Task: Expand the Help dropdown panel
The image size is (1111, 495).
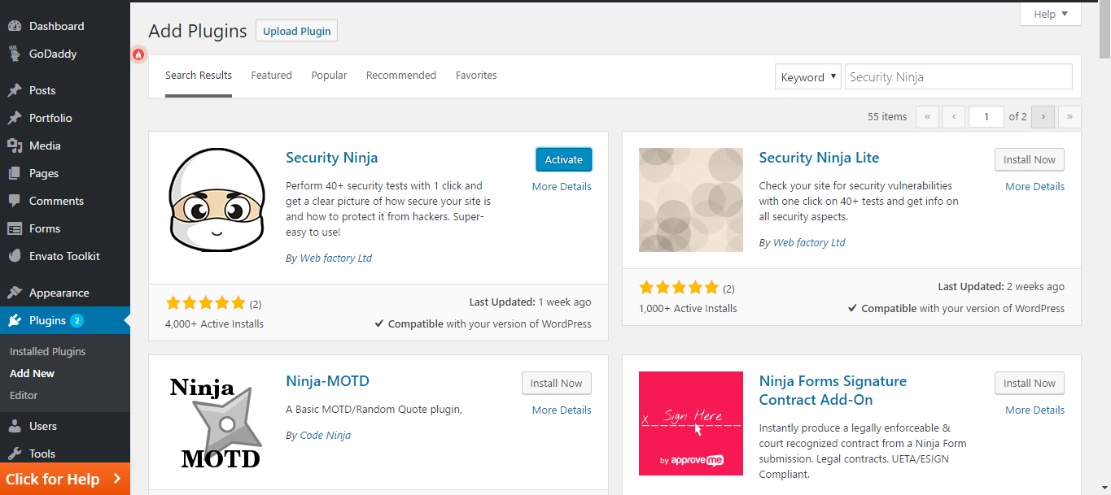Action: point(1051,14)
